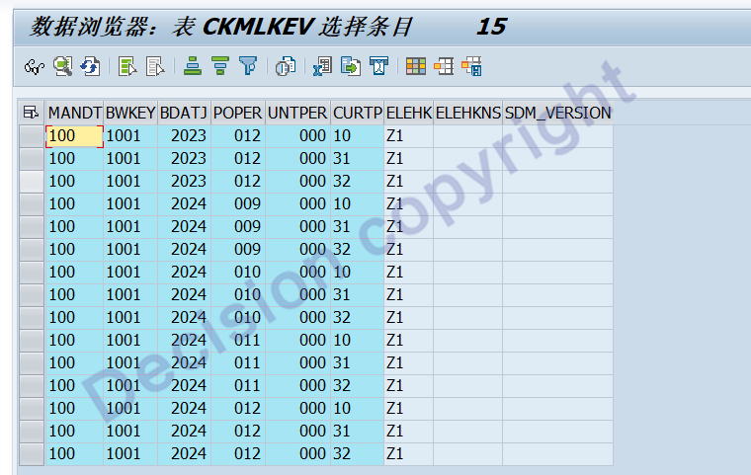Click the BDATJ column header
The height and width of the screenshot is (475, 751).
(x=183, y=113)
